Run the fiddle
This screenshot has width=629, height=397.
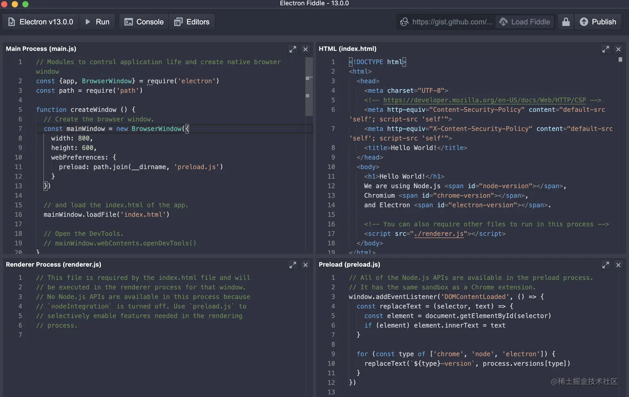[97, 22]
